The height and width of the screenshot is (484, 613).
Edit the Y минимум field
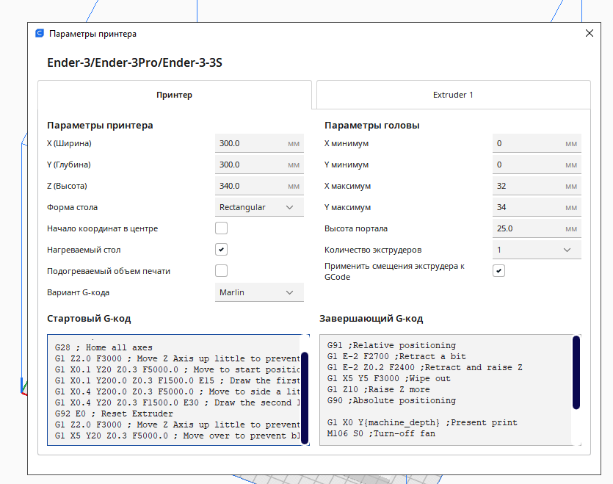point(537,165)
